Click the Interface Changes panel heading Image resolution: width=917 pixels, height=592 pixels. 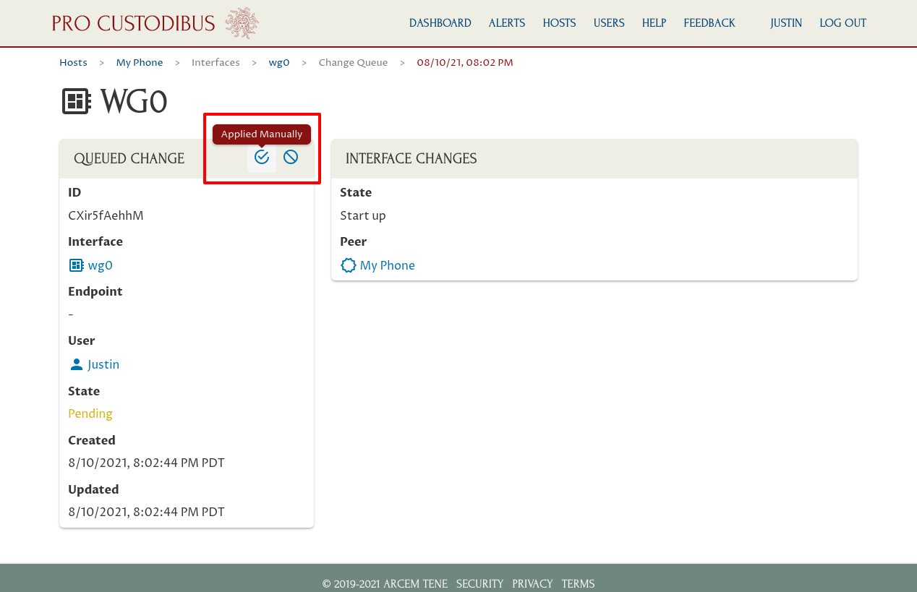[x=411, y=158]
